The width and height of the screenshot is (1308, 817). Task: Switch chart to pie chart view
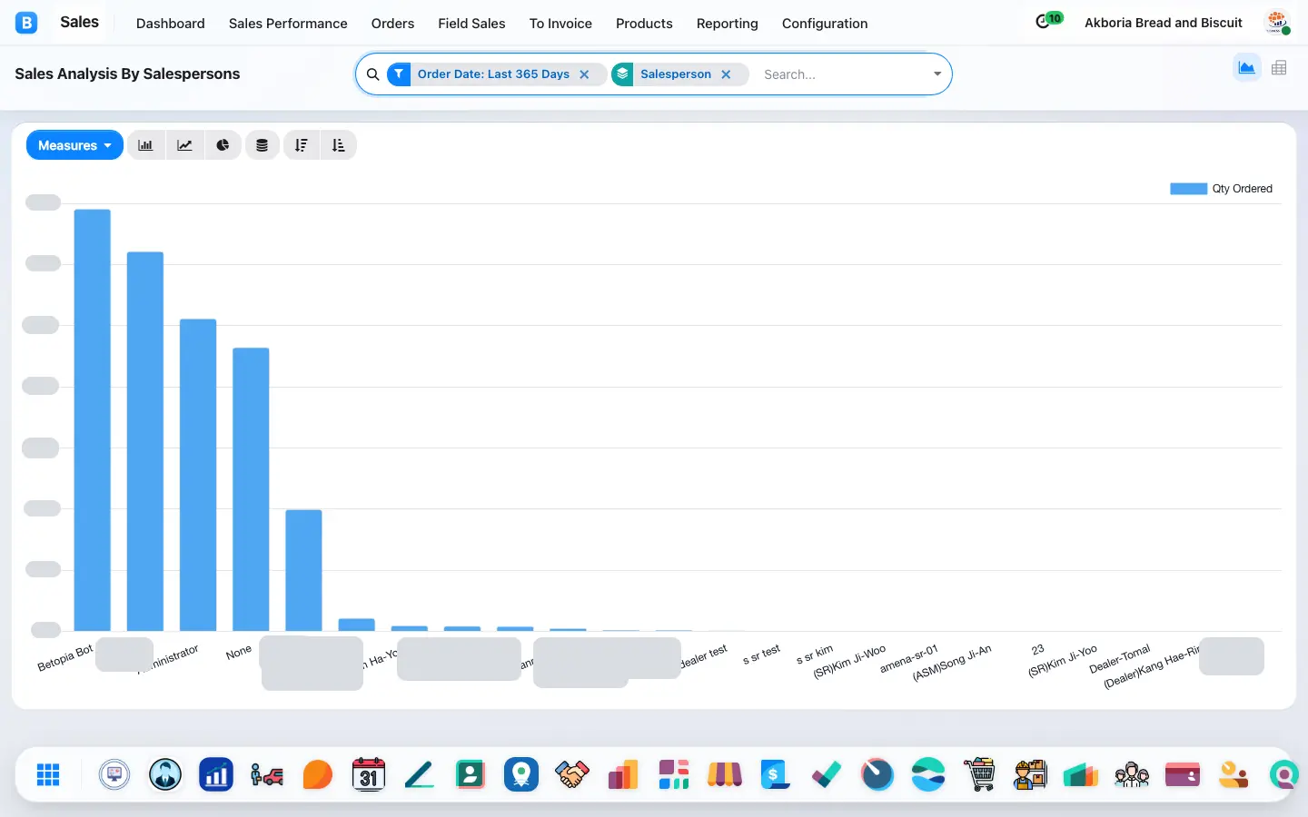pyautogui.click(x=223, y=145)
